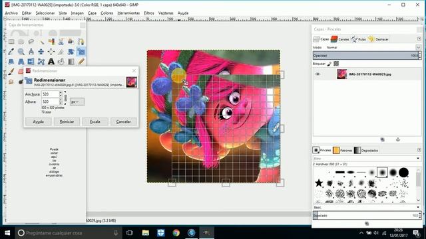Image resolution: width=426 pixels, height=239 pixels.
Task: Select the Flip tool
Action: [31, 62]
